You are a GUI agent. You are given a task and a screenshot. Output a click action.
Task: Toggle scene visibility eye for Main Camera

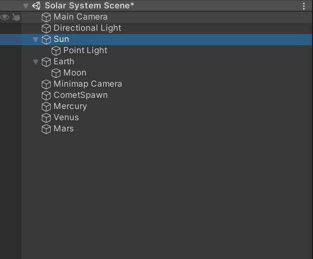pos(5,17)
